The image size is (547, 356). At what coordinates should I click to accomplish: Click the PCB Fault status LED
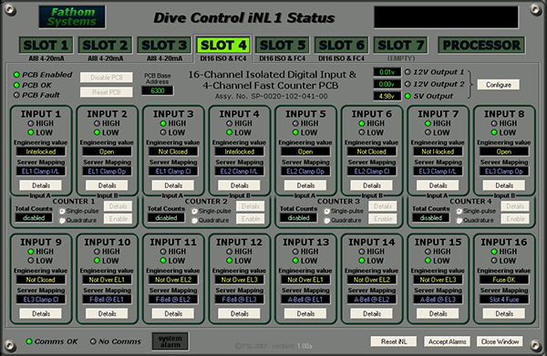(16, 95)
